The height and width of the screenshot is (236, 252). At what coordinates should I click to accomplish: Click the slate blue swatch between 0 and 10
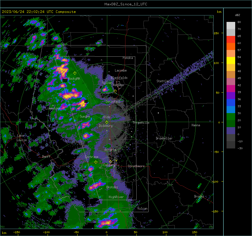tap(231, 130)
